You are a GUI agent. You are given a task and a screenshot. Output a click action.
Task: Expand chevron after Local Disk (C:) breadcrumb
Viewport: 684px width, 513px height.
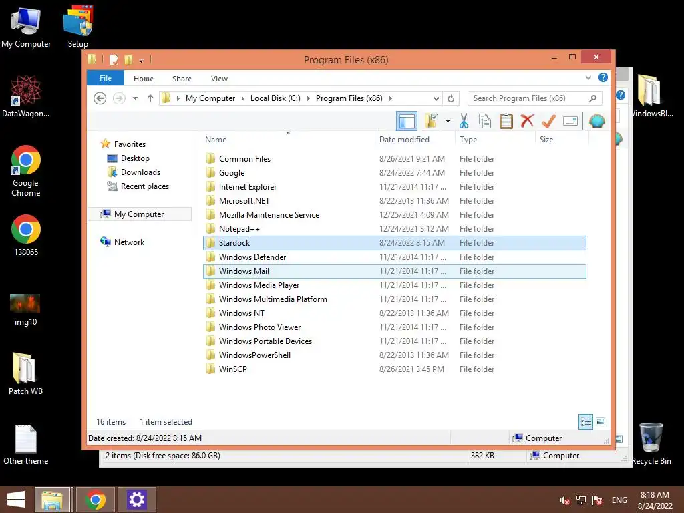click(x=309, y=98)
